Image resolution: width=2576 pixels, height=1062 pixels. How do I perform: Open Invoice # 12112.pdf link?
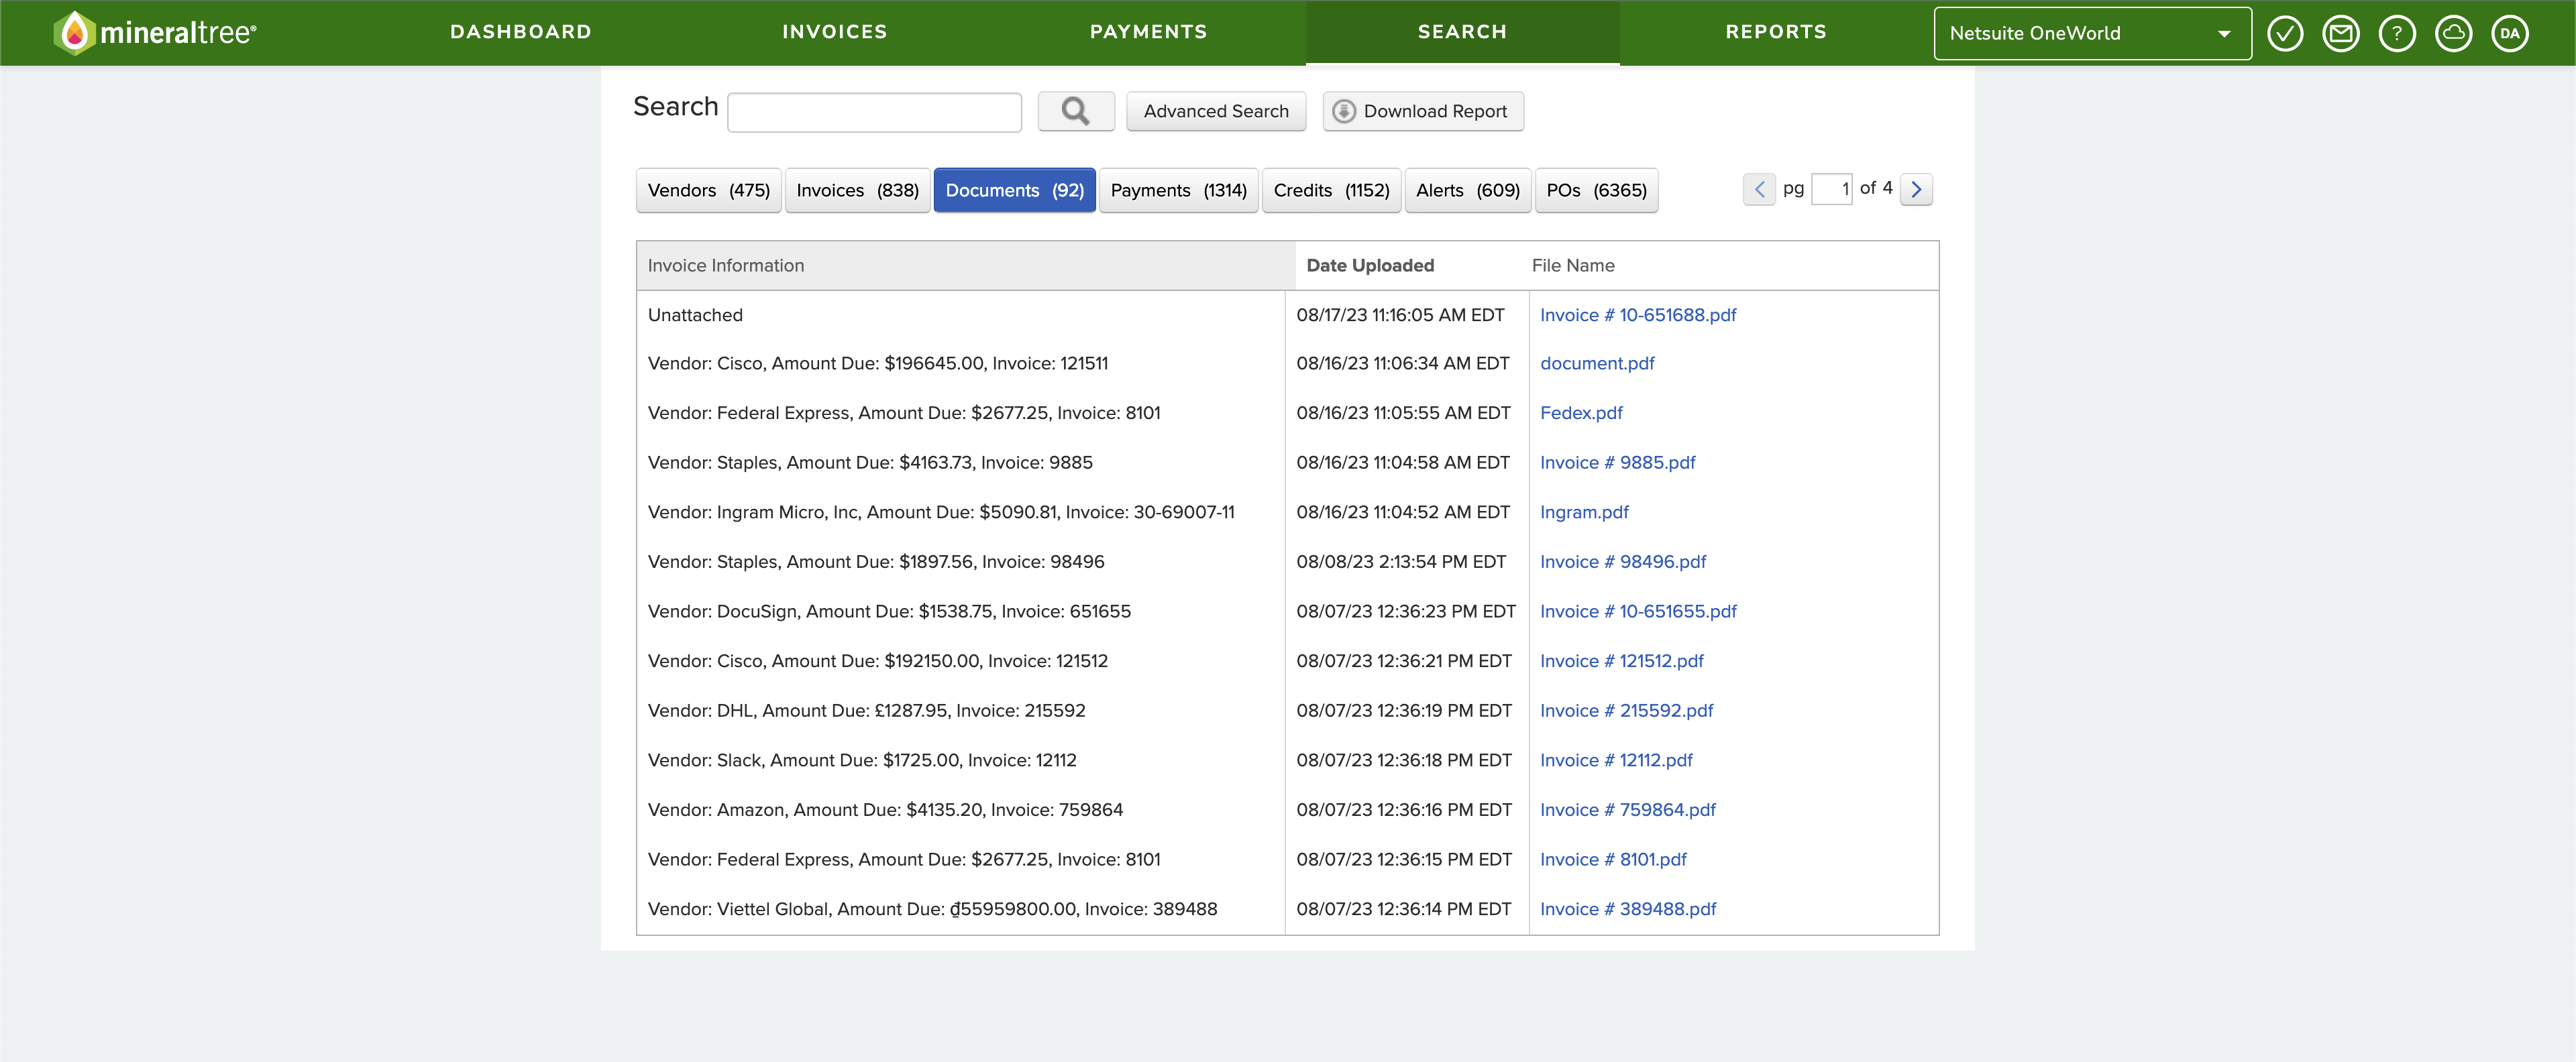click(x=1616, y=760)
